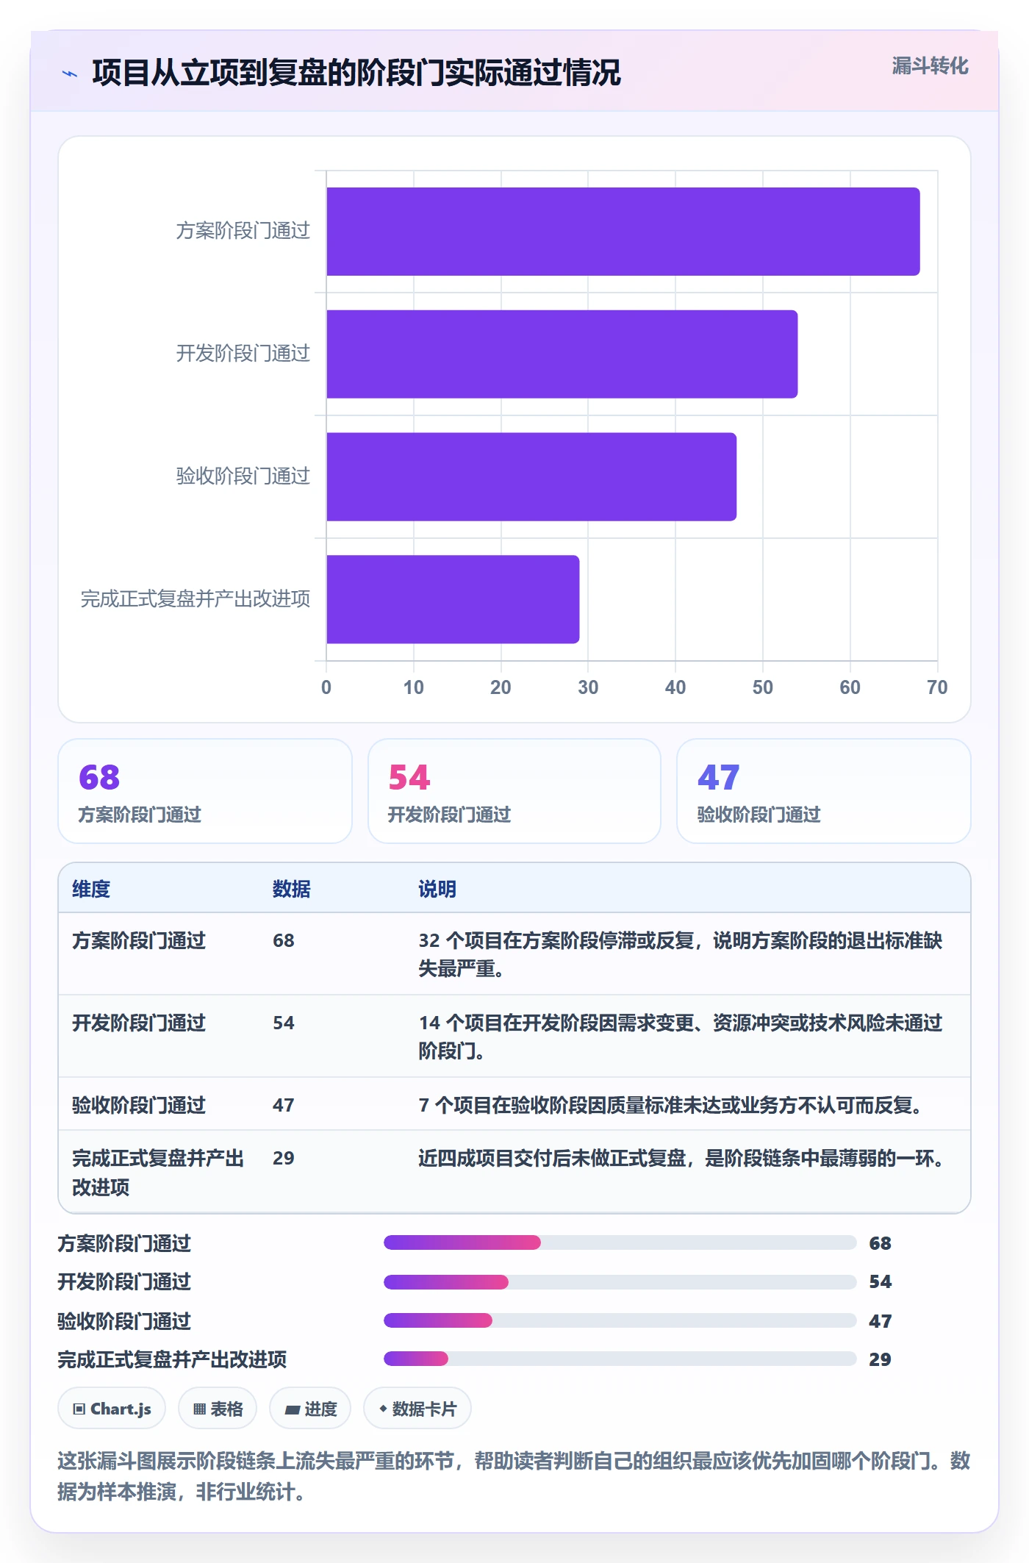Screen dimensions: 1029x1563
Task: Click the 漏斗转化 tag in header
Action: pos(930,66)
